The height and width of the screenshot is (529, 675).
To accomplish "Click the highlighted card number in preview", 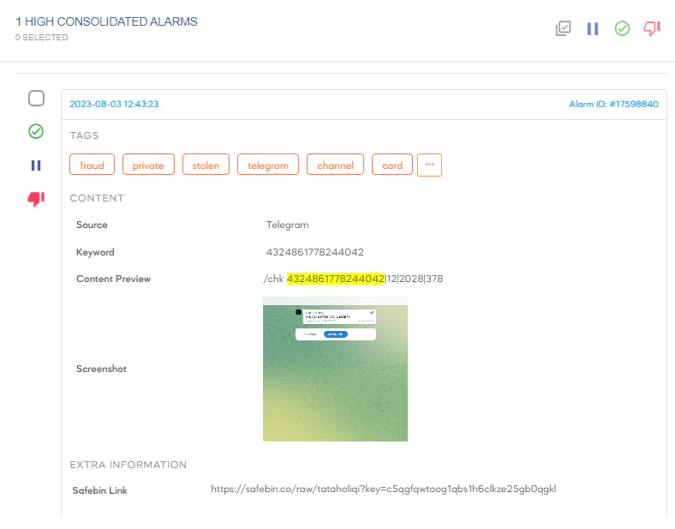I will pos(335,279).
